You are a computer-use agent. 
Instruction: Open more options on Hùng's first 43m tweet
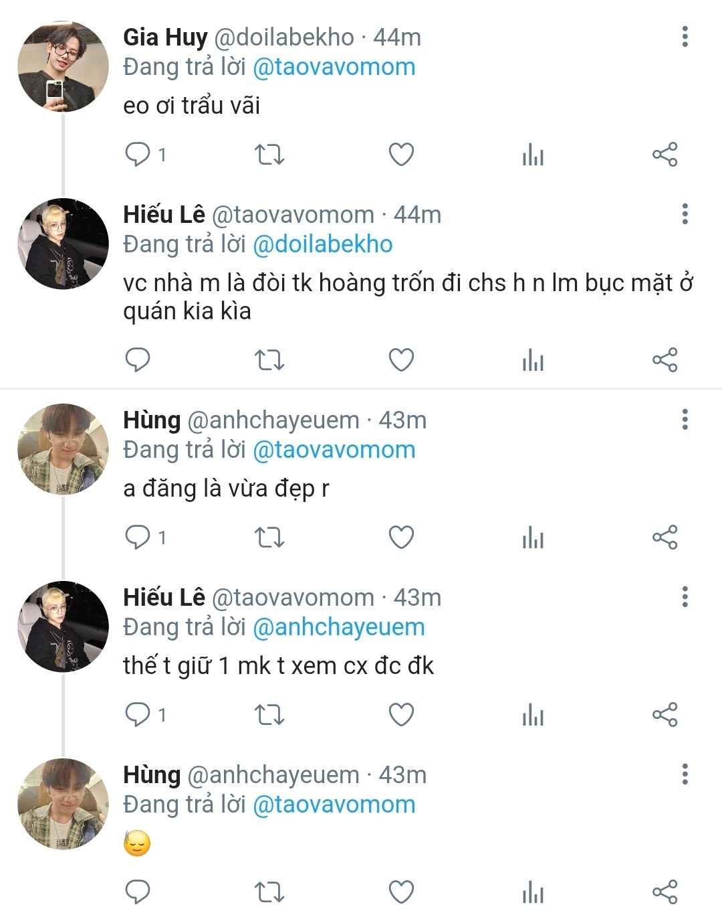coord(685,420)
